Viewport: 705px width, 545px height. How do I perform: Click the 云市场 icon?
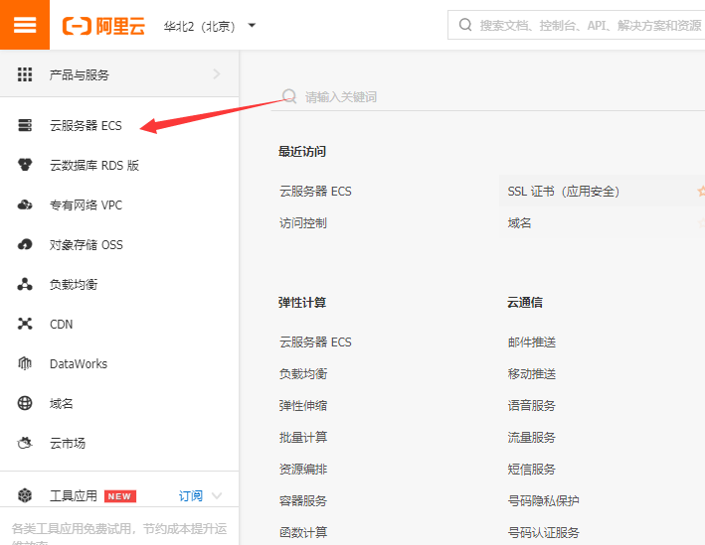(25, 443)
